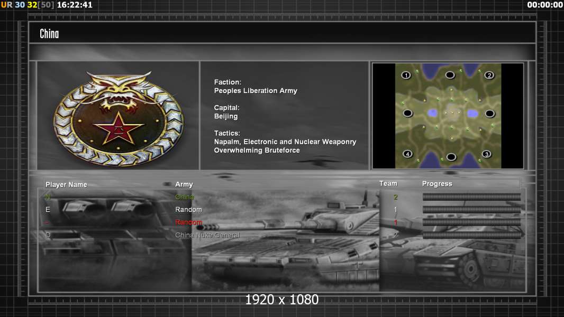
Task: Click the "Team" column header
Action: (388, 183)
